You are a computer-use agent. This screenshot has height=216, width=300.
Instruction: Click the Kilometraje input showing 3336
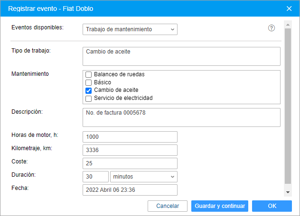pyautogui.click(x=130, y=150)
